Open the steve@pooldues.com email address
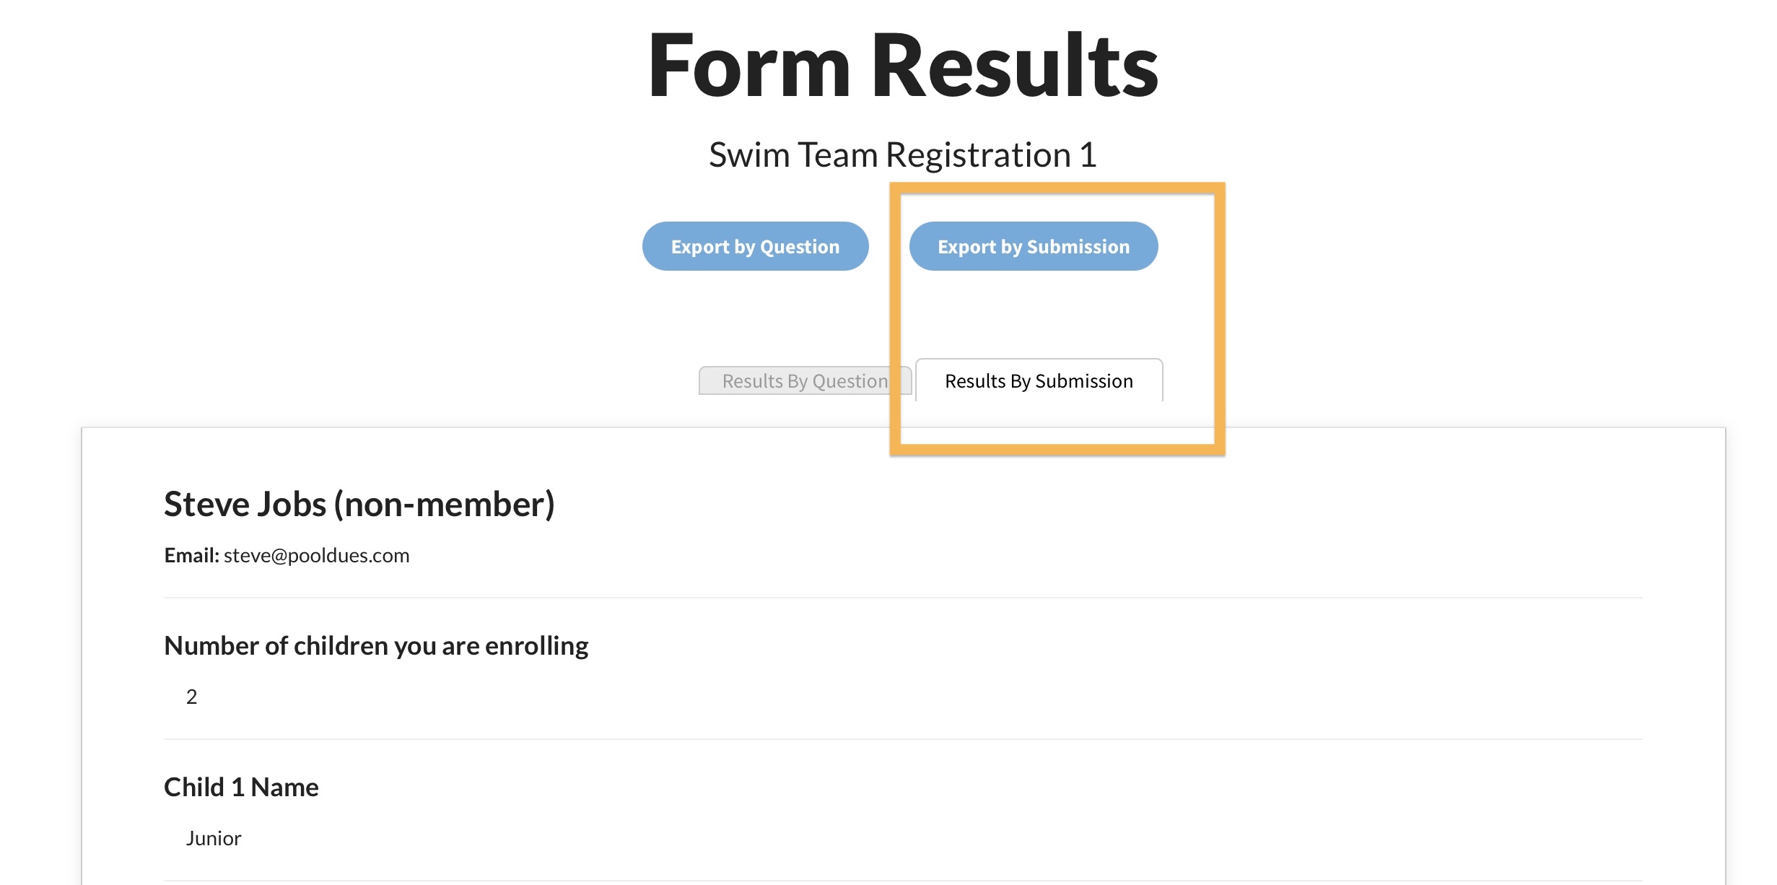Viewport: 1777px width, 885px height. (x=316, y=555)
